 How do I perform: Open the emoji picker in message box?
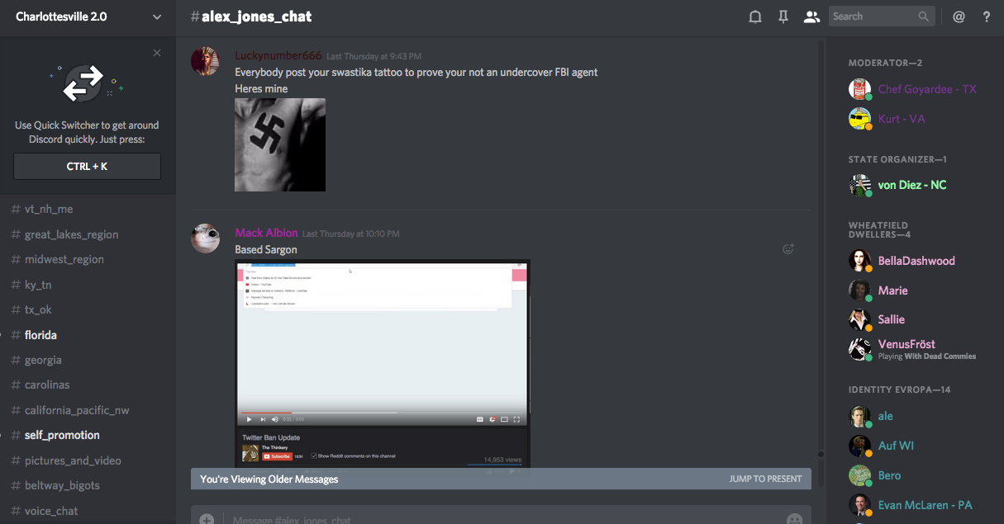click(794, 519)
